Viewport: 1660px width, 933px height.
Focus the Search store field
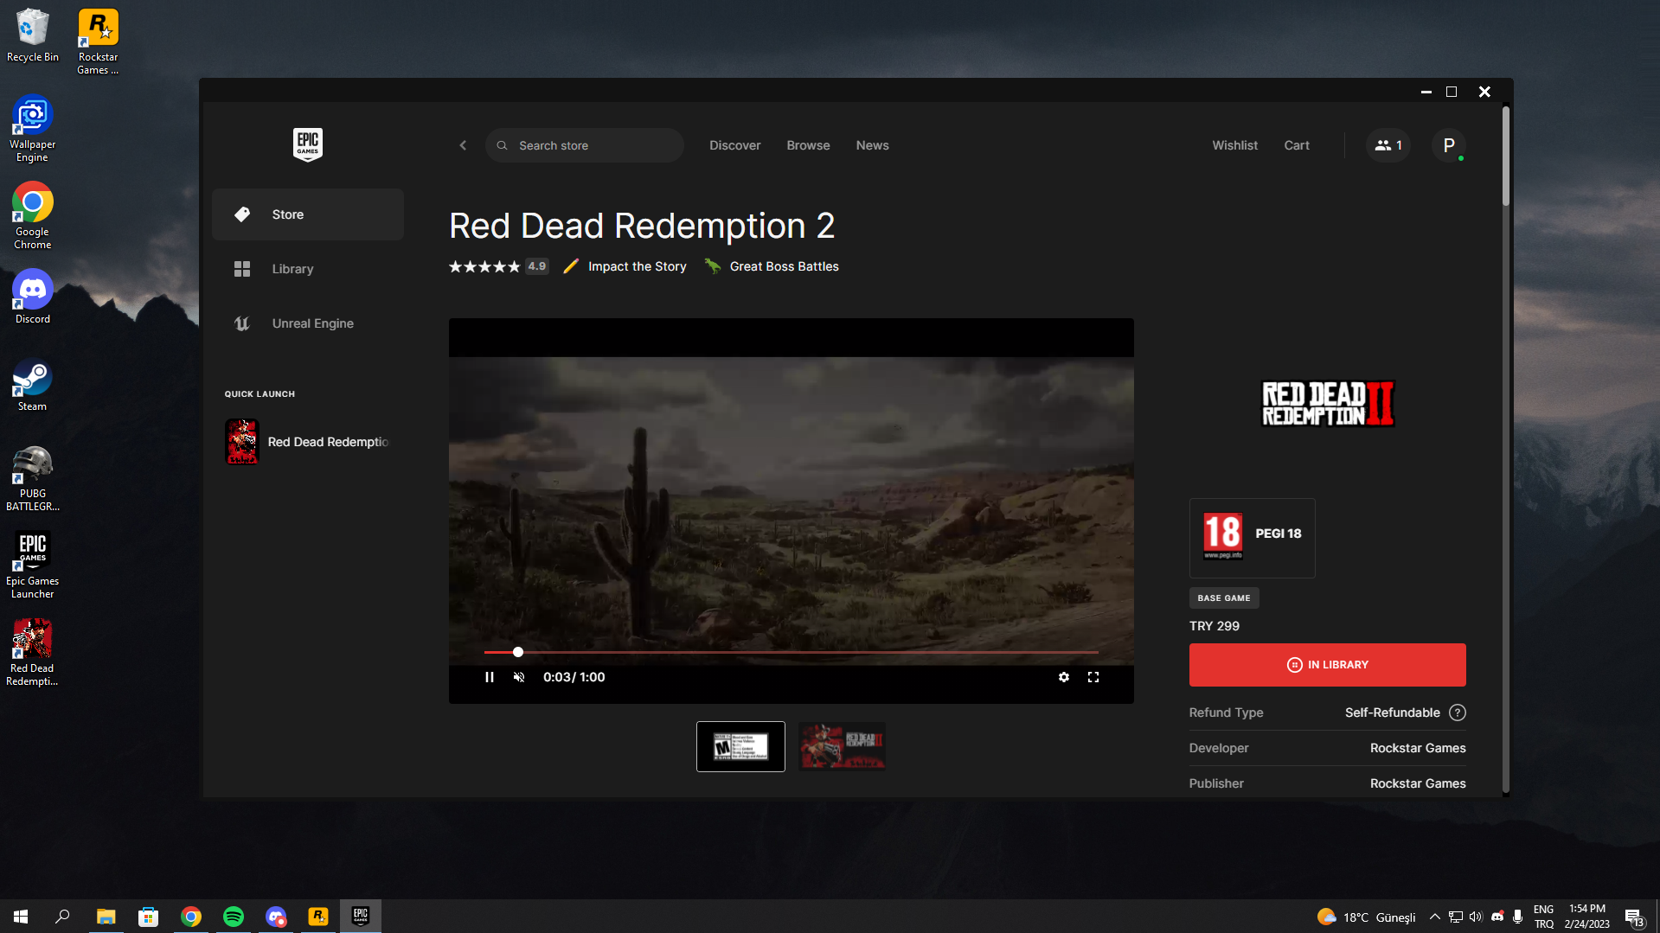coord(585,145)
